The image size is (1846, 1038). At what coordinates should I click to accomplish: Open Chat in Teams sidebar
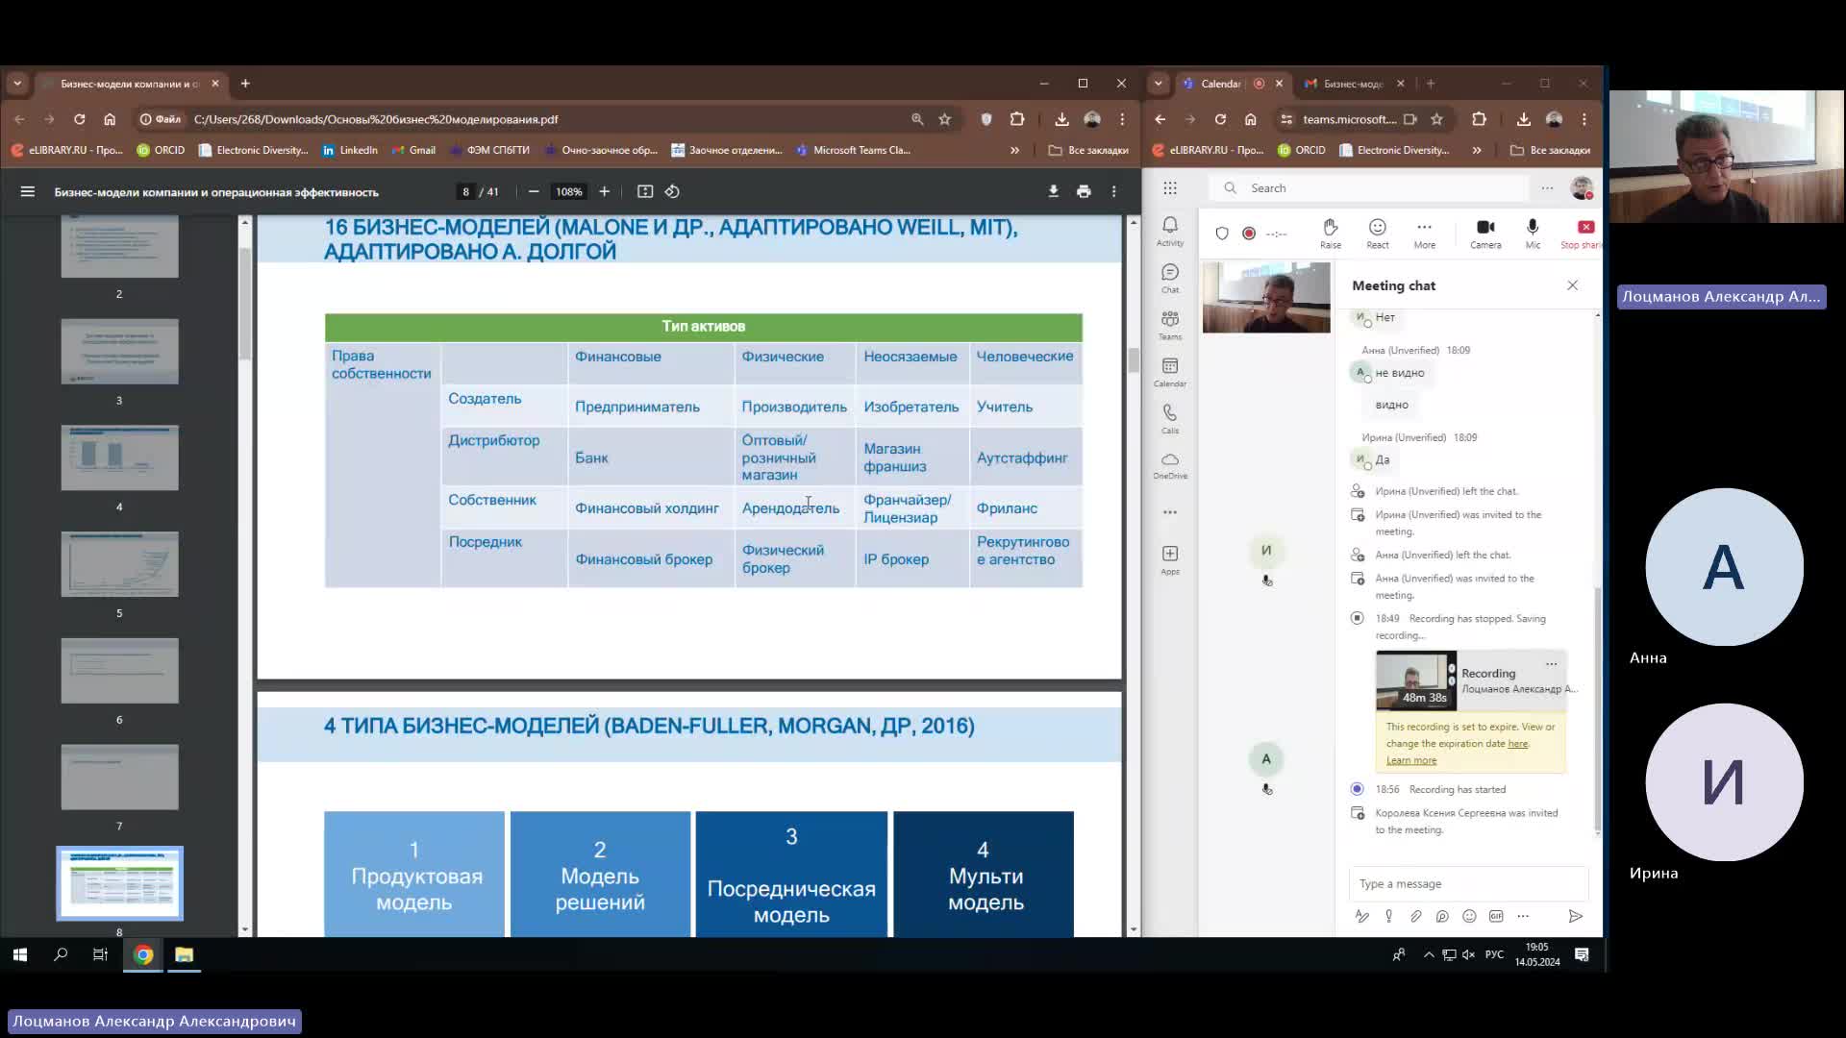tap(1170, 278)
